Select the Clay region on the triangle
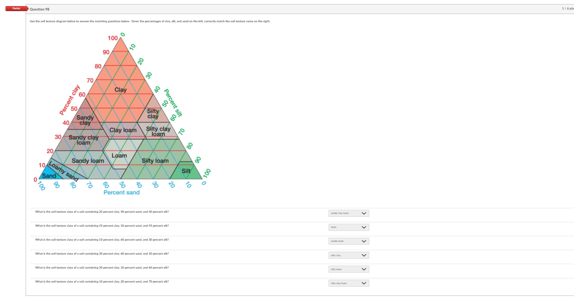Image resolution: width=574 pixels, height=306 pixels. click(x=121, y=90)
